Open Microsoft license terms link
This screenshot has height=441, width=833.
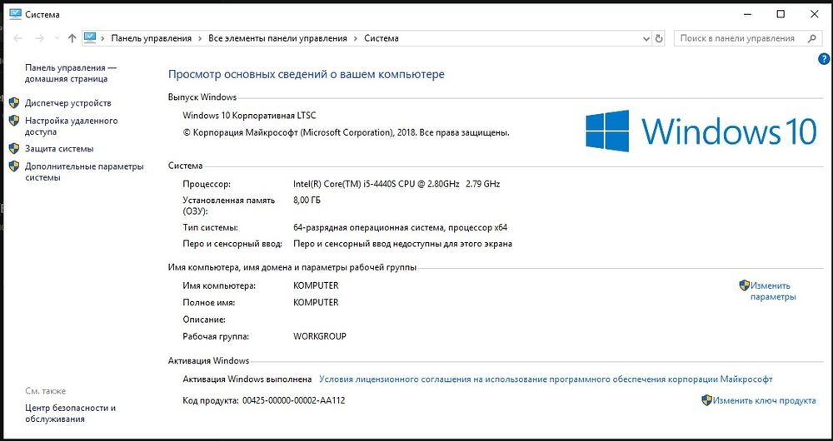point(546,379)
